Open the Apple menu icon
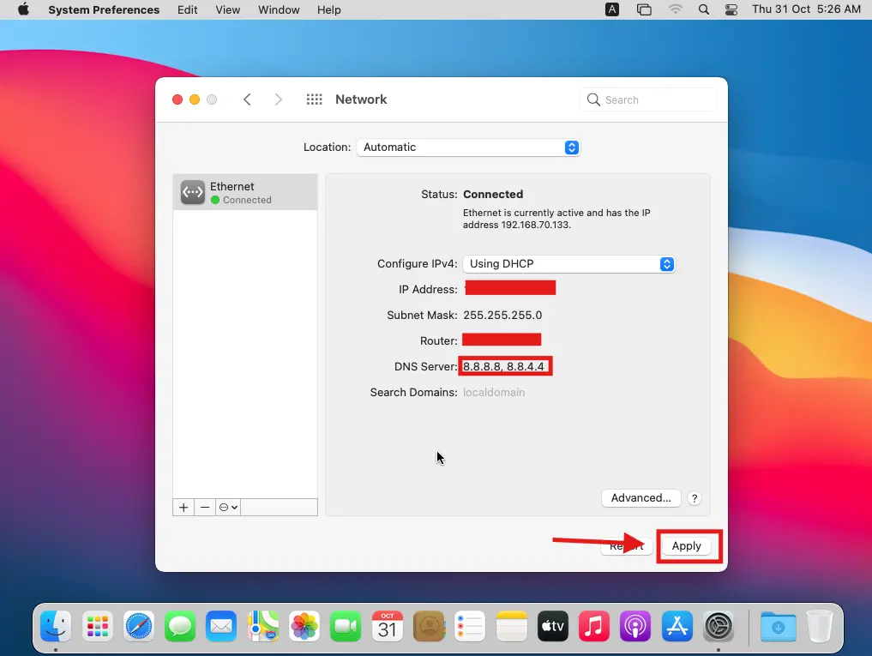Image resolution: width=872 pixels, height=656 pixels. (x=23, y=9)
